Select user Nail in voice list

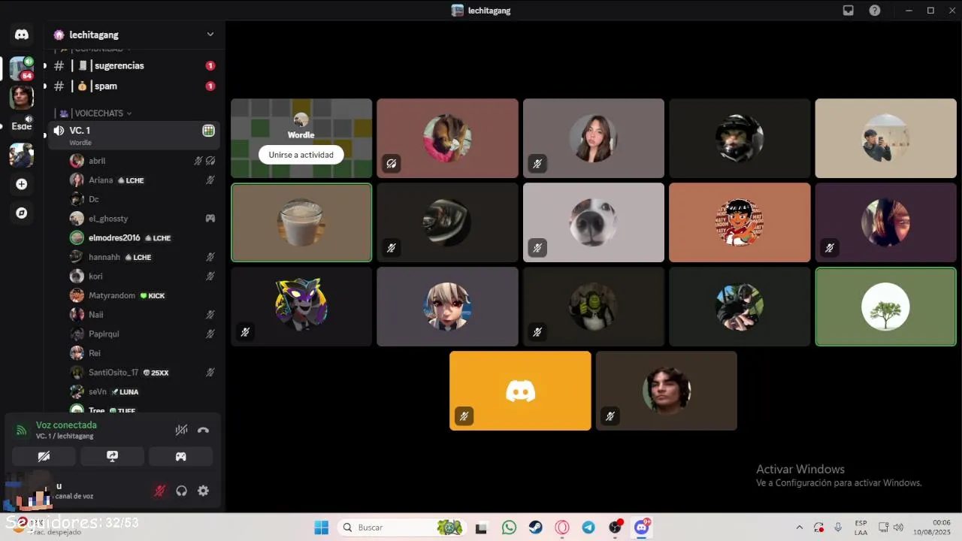143,315
